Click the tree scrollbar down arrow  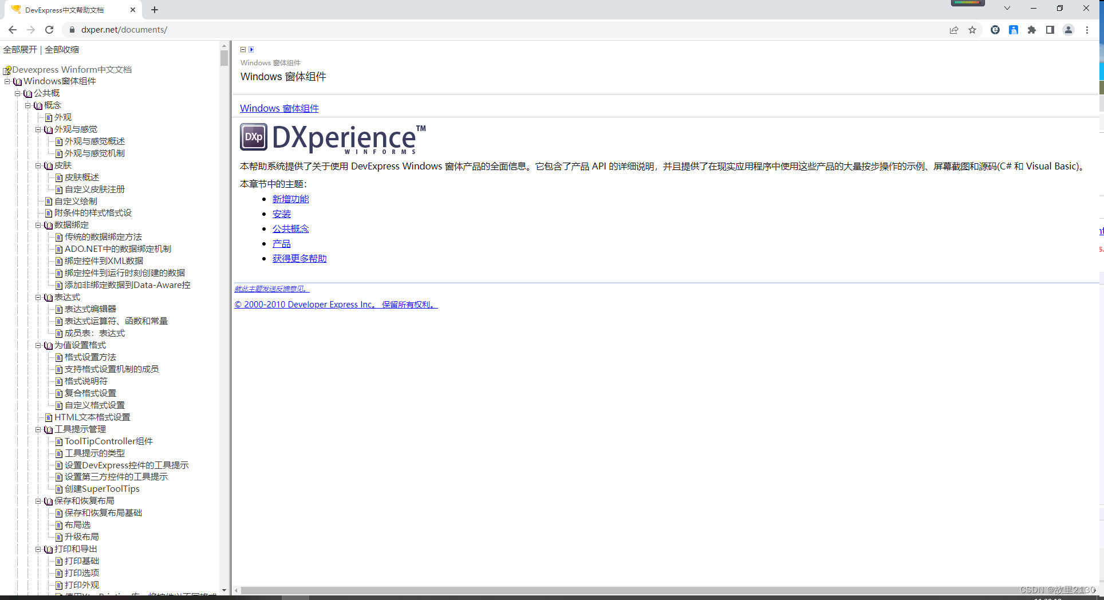[224, 590]
